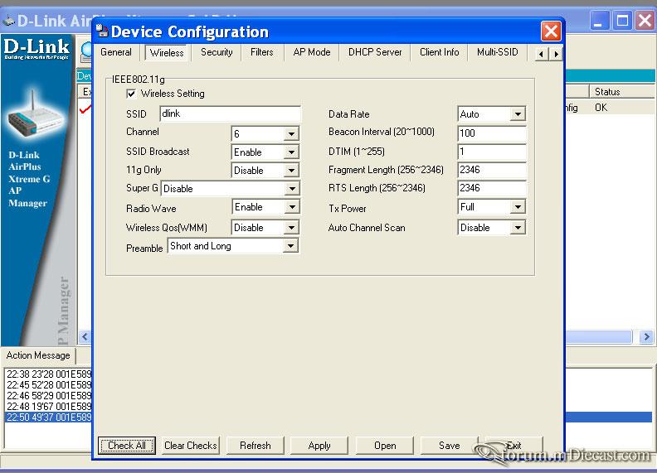
Task: Open the Wireless Qos(WMM) dropdown
Action: coord(291,228)
